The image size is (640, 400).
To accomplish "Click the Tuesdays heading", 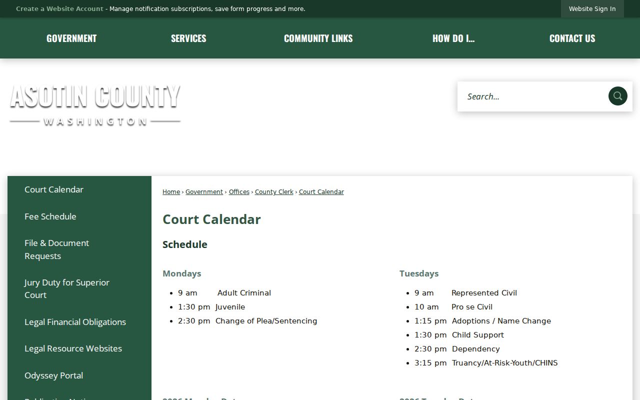I will pos(419,273).
